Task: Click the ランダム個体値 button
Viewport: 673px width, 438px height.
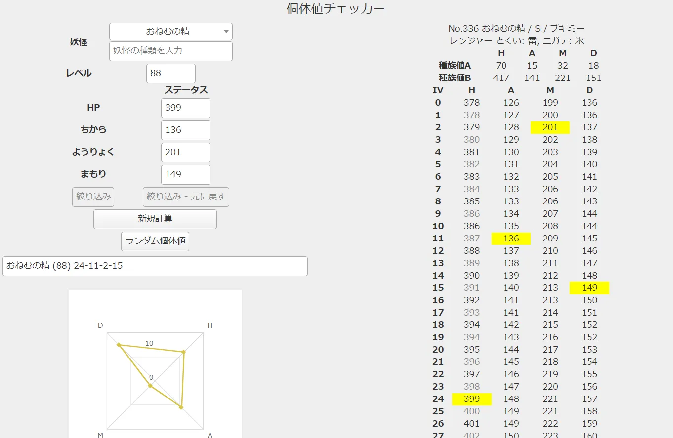Action: click(155, 241)
